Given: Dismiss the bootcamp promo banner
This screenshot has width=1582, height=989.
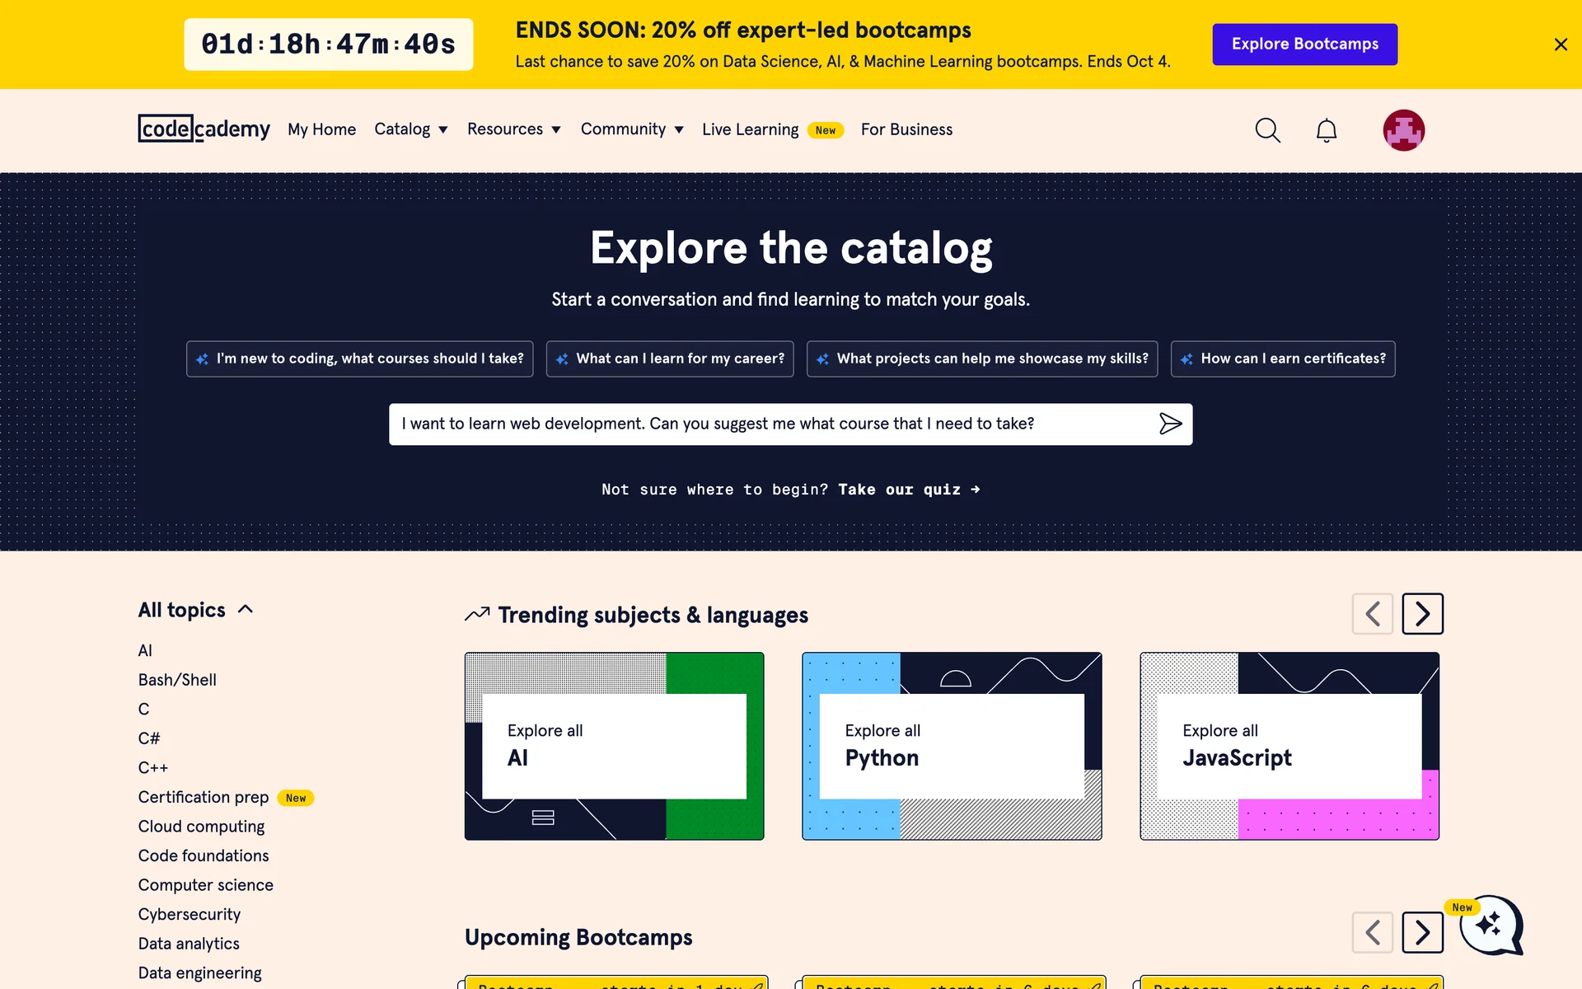Looking at the screenshot, I should click(x=1560, y=45).
